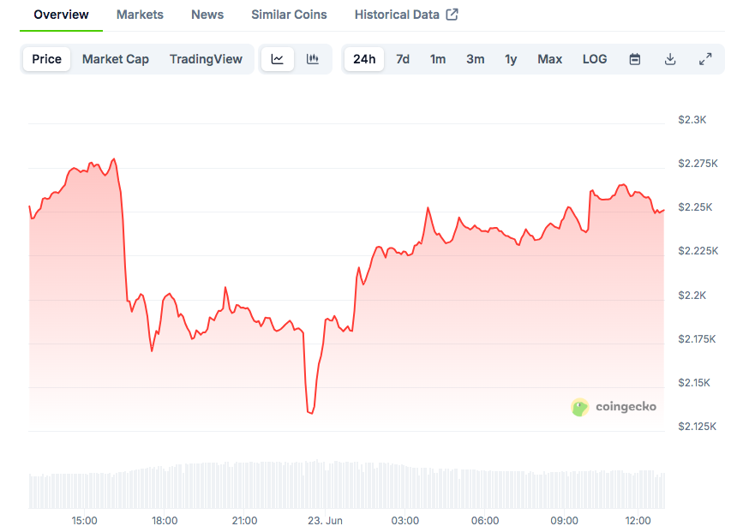
Task: Select the Price chart mode
Action: point(46,59)
